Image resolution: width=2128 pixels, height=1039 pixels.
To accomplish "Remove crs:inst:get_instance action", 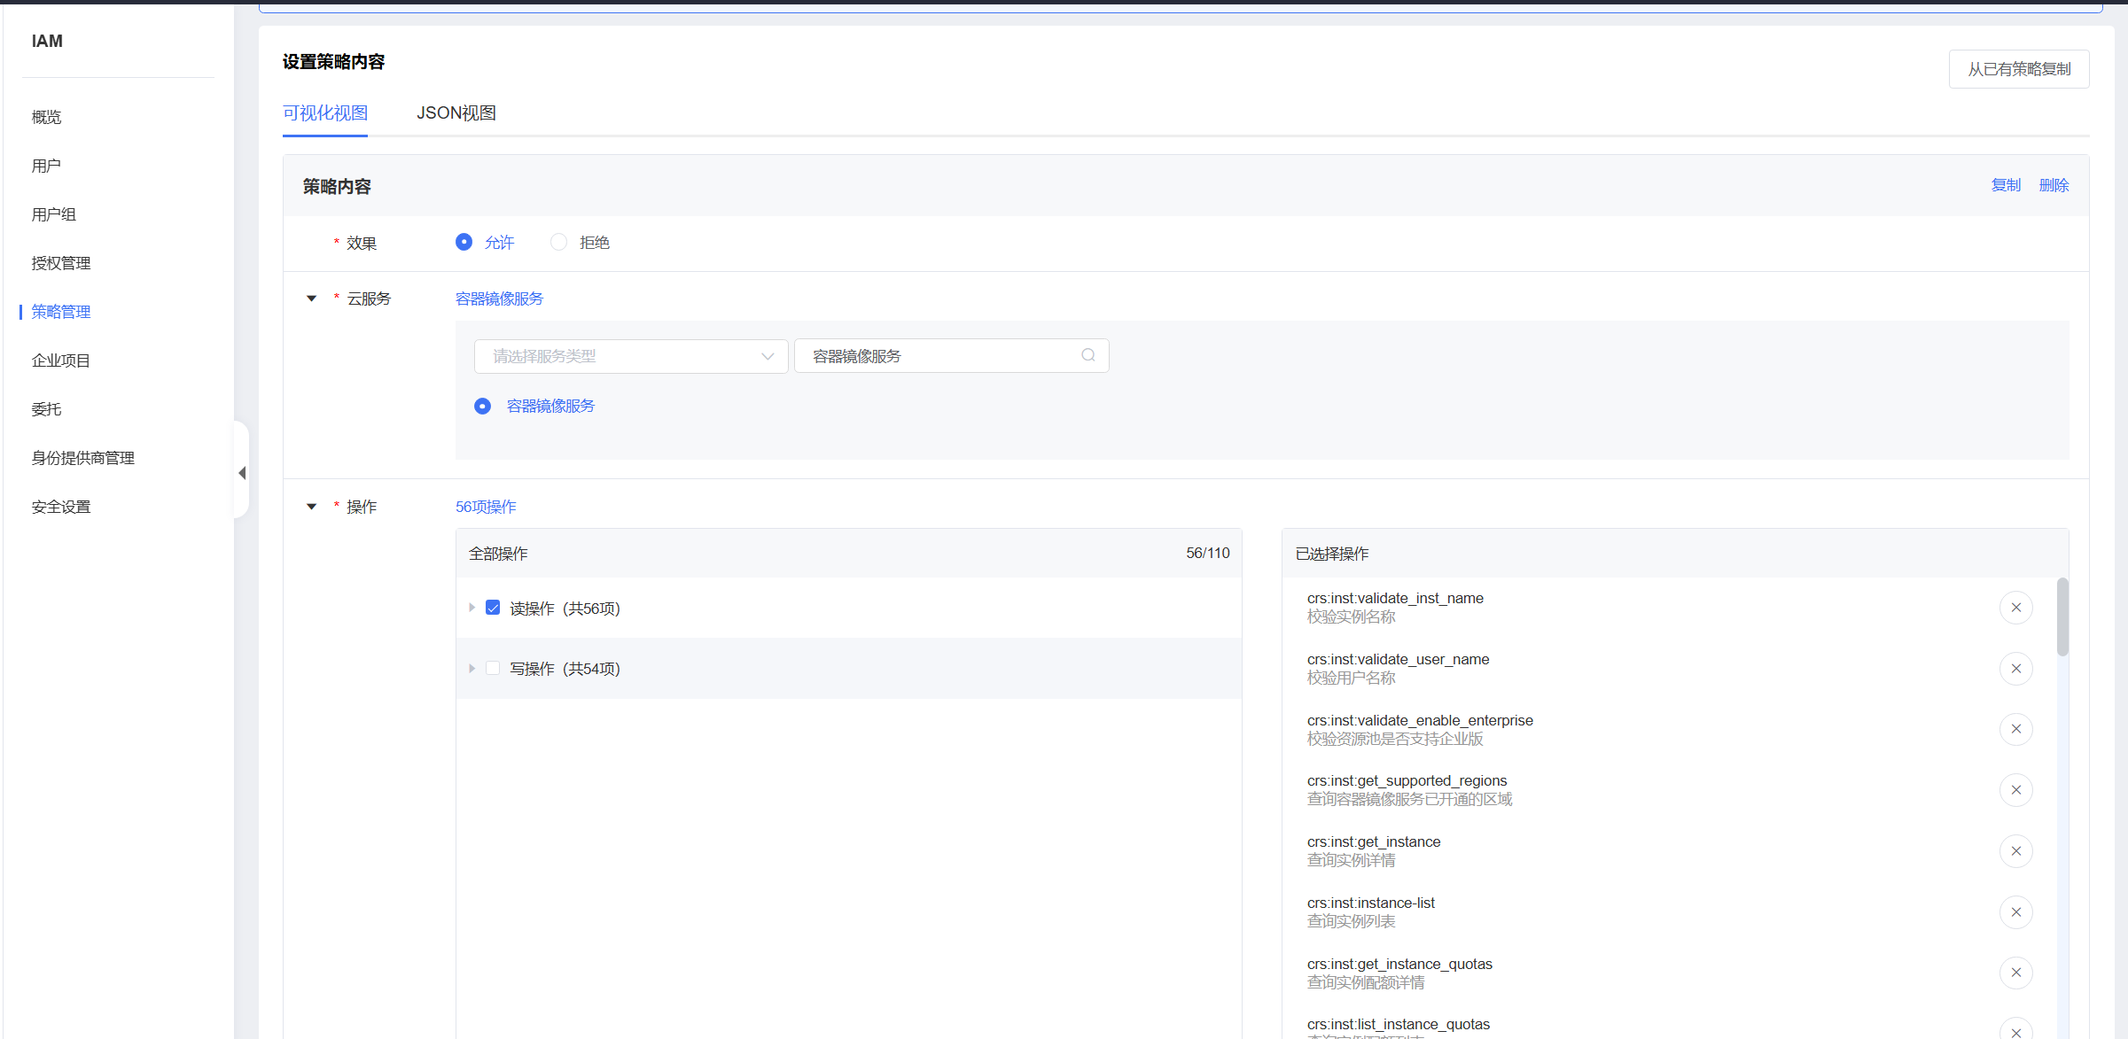I will (x=2015, y=851).
